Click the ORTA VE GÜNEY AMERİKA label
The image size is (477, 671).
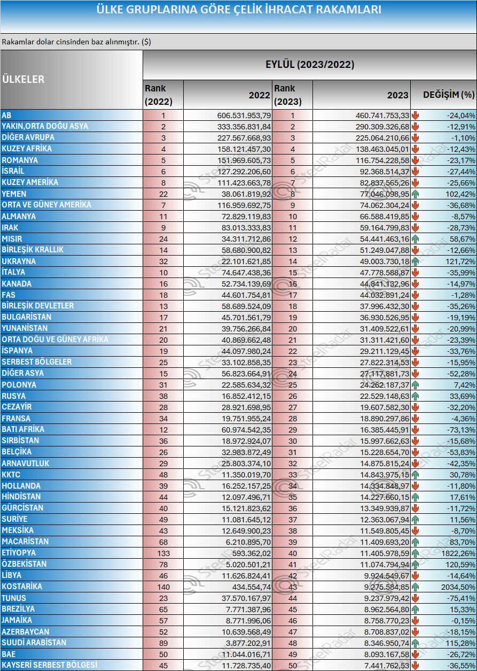(72, 205)
